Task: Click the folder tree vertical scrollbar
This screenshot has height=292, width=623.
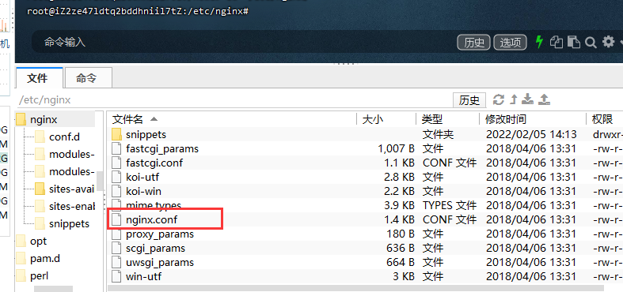Action: [x=100, y=181]
